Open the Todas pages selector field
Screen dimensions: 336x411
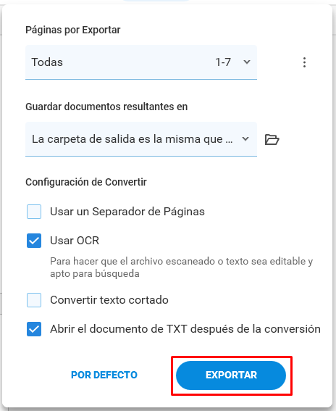141,62
